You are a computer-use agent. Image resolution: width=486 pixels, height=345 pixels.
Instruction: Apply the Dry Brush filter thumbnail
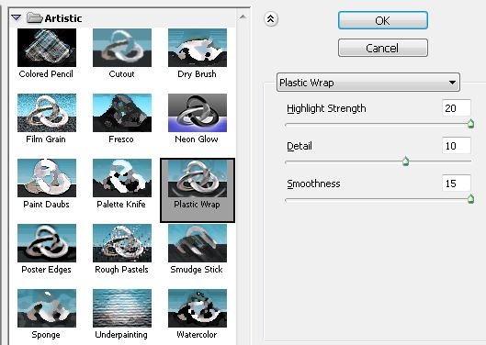coord(198,48)
